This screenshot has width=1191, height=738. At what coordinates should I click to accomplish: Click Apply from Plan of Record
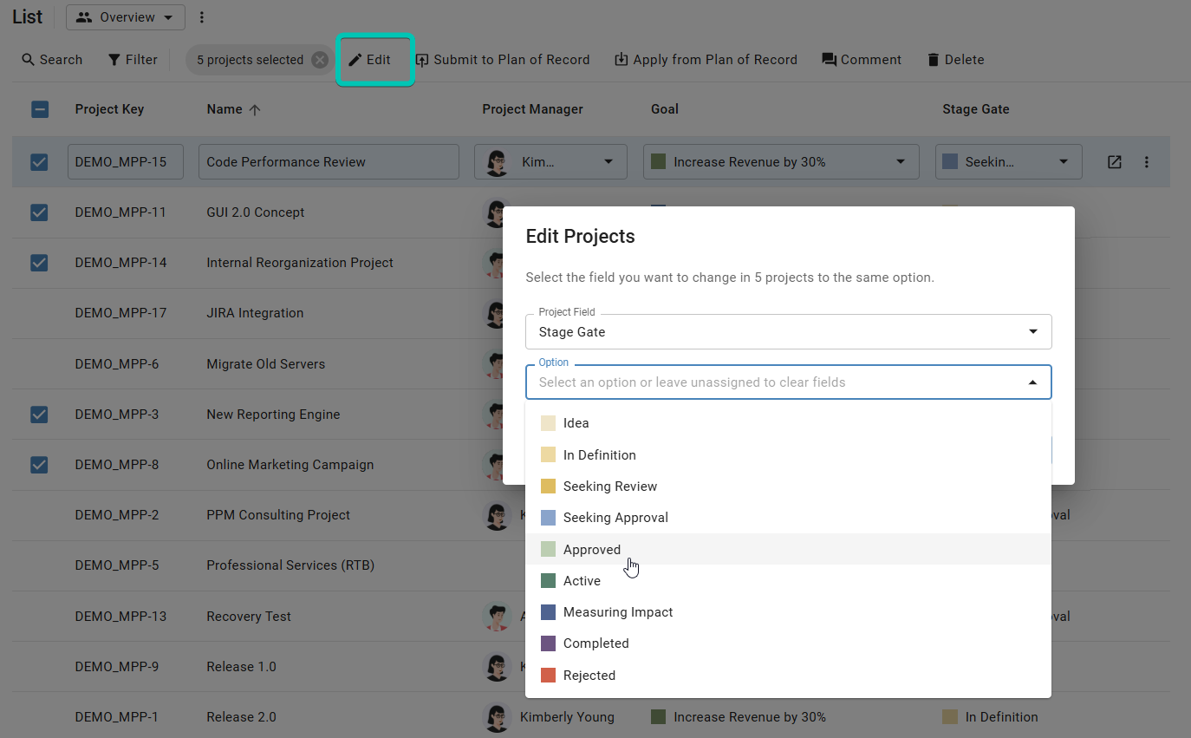(x=706, y=60)
